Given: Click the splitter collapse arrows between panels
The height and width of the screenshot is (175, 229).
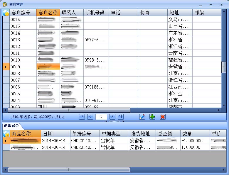Looking at the screenshot, I should pos(114,121).
